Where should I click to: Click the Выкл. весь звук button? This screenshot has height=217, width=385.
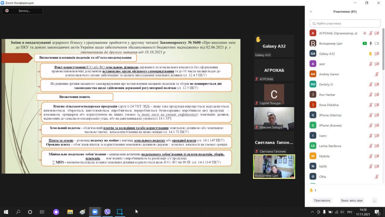pyautogui.click(x=352, y=200)
